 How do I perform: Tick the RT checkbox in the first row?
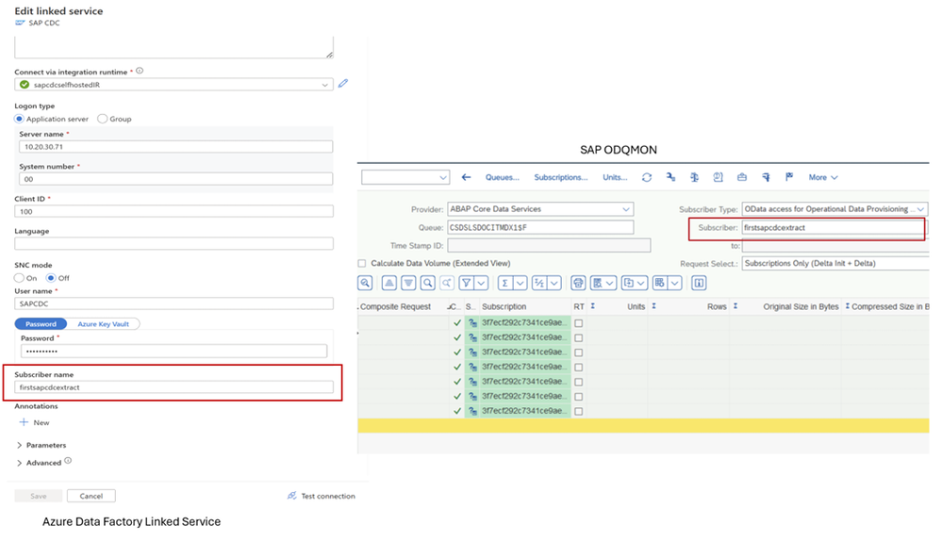[x=579, y=323]
